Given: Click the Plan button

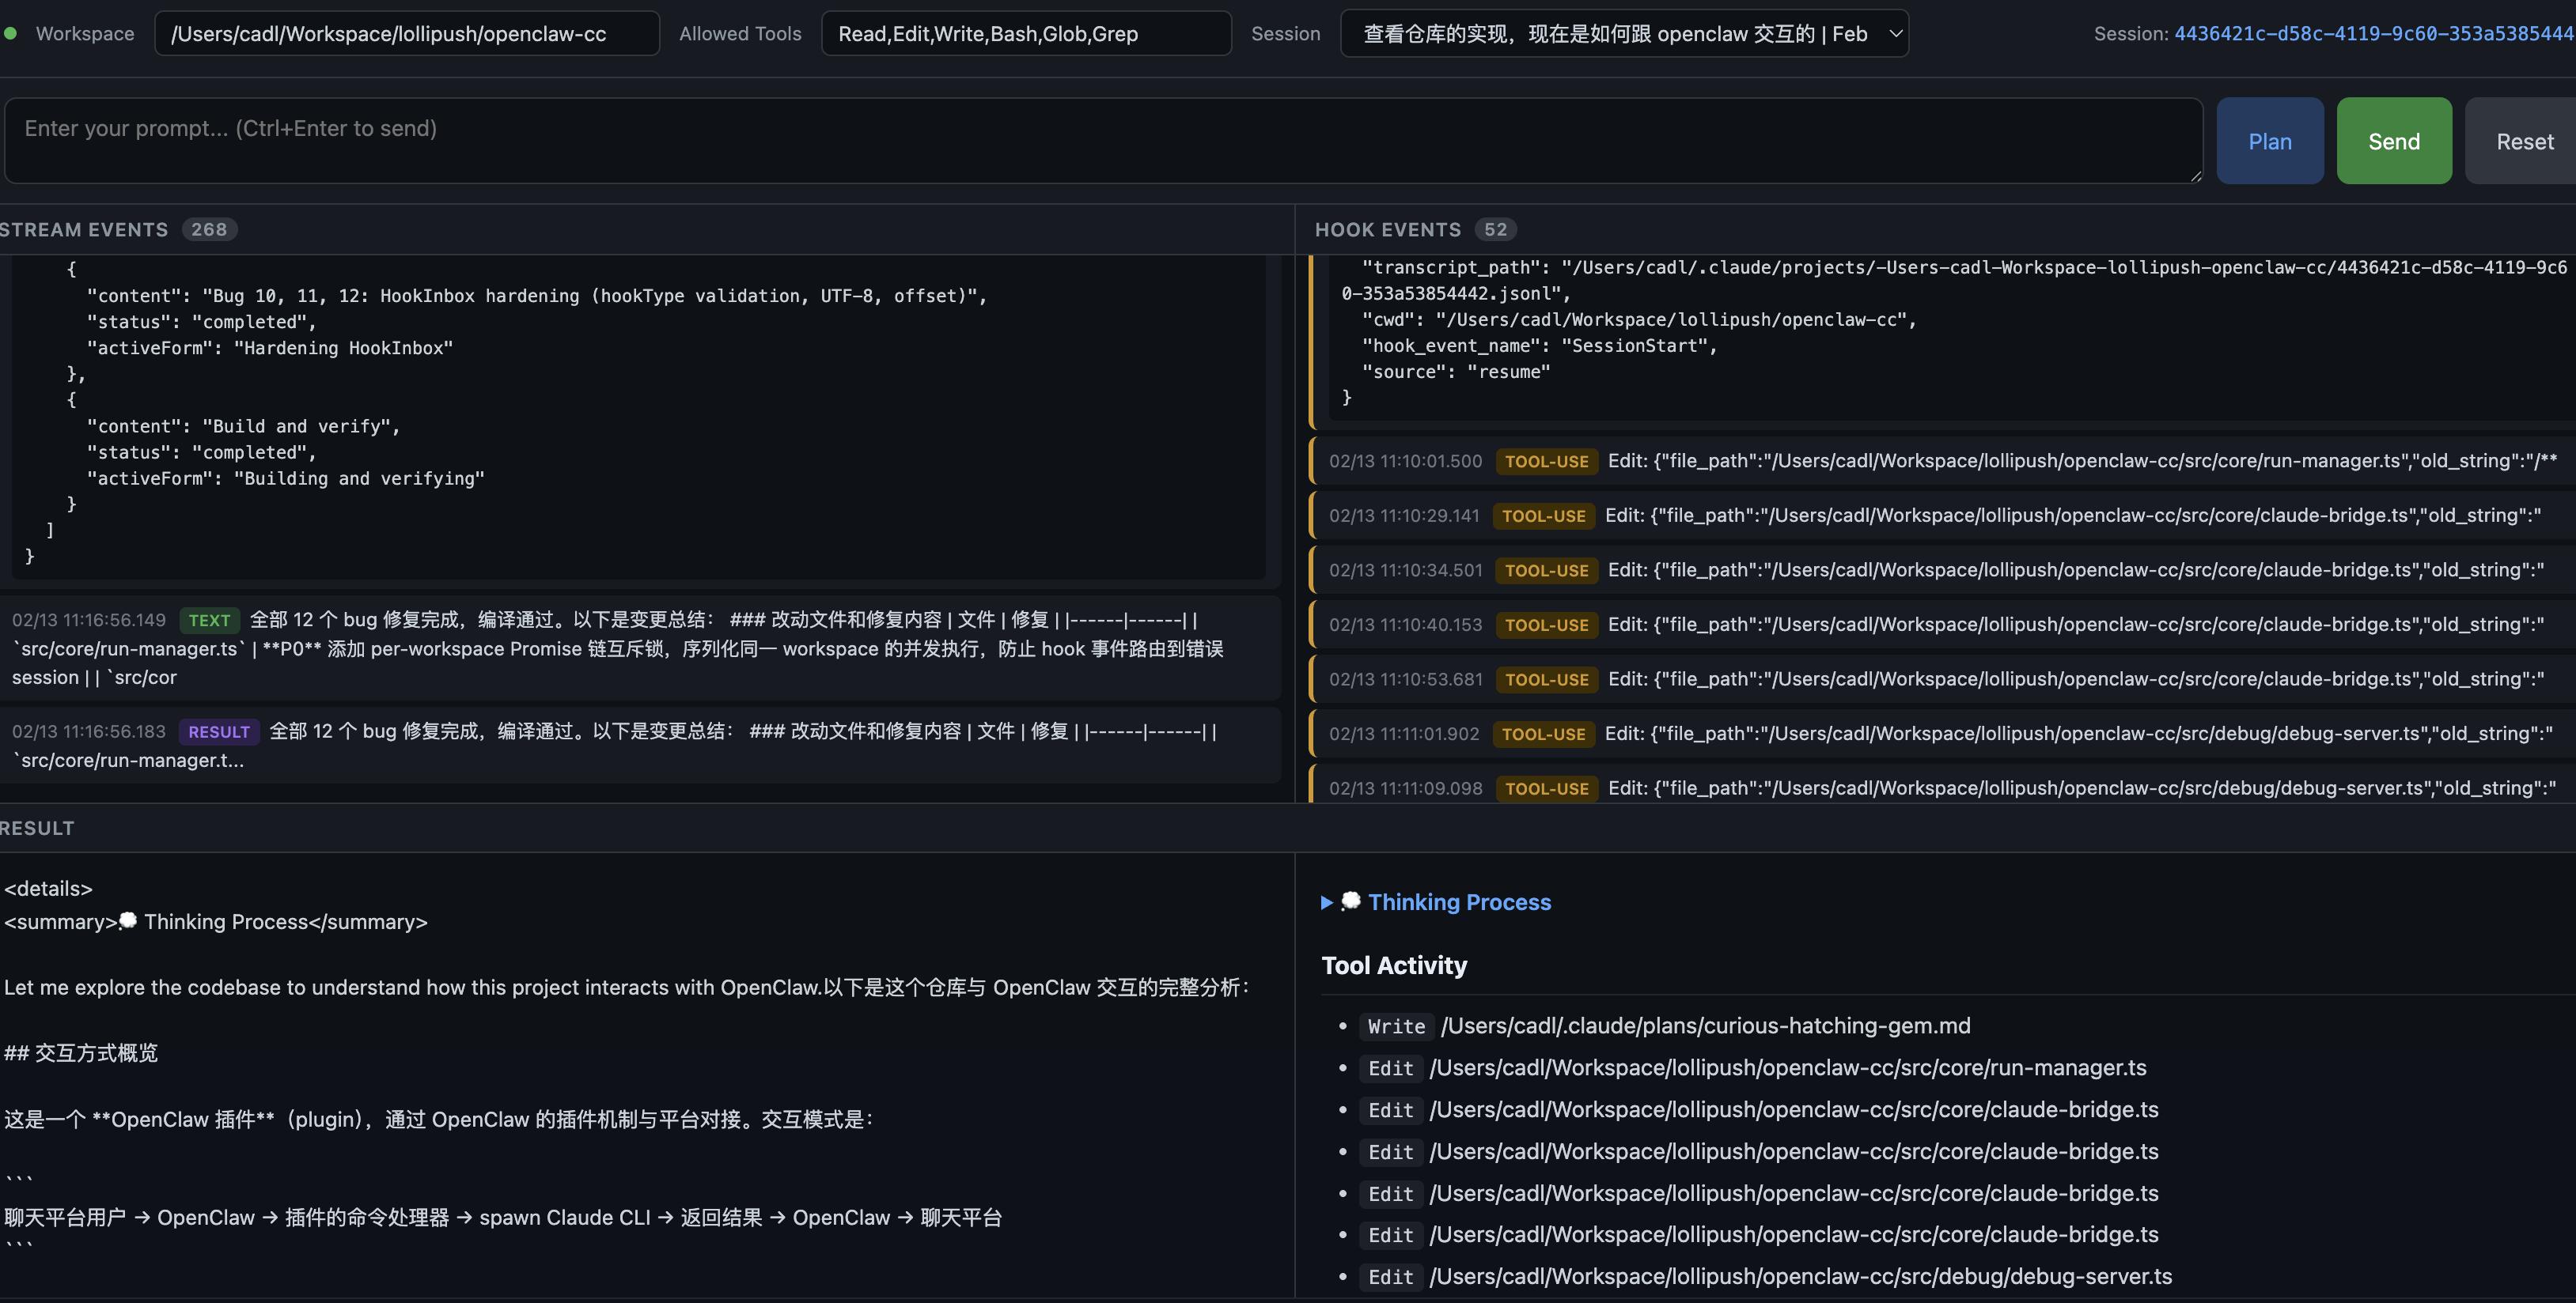Looking at the screenshot, I should [2269, 141].
